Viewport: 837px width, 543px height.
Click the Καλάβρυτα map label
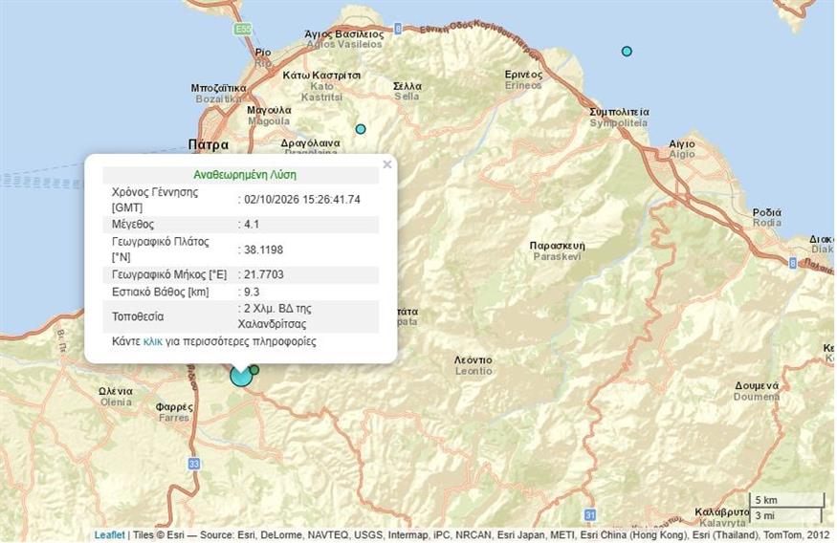(722, 512)
